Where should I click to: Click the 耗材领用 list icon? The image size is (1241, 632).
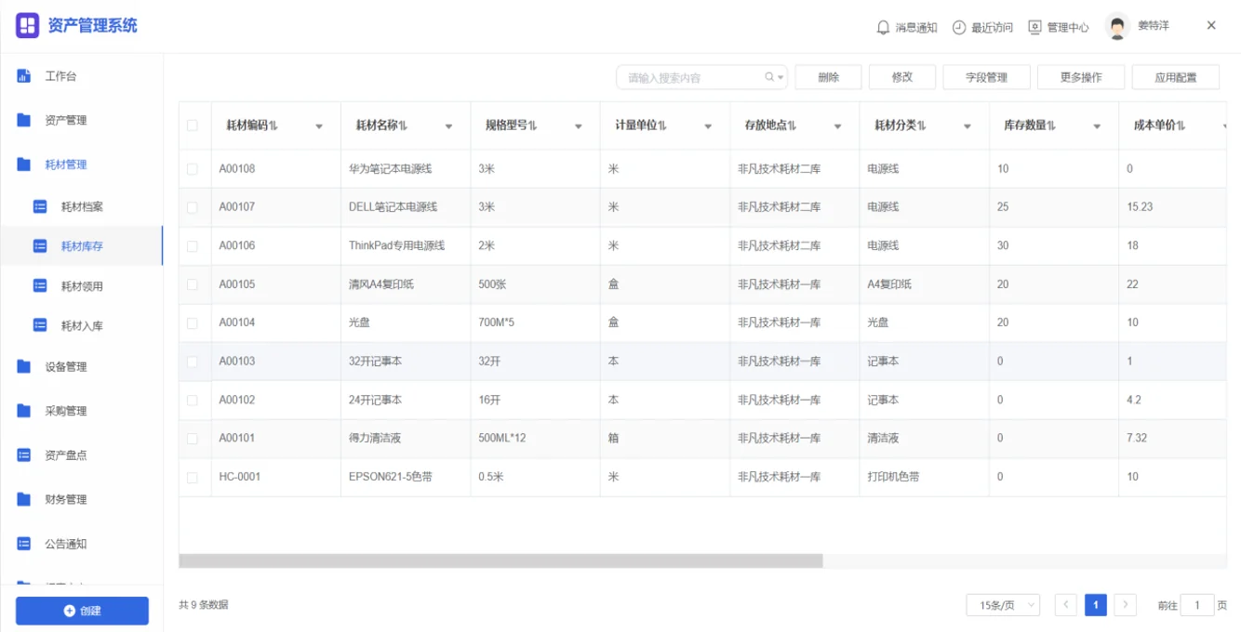pos(40,286)
